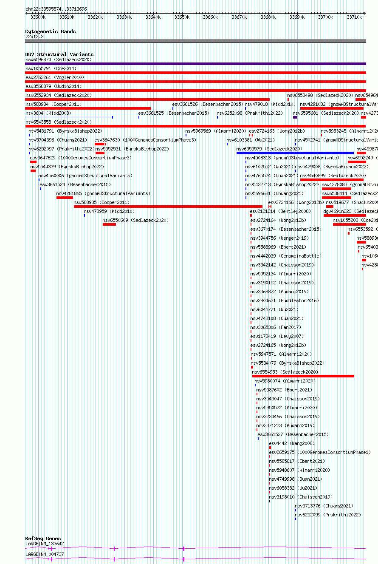Open nsv5980074 (Almarri2020) label
Screen dimensions: 378x564
(285, 381)
